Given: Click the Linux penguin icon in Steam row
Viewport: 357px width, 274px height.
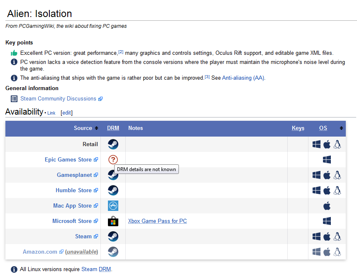Looking at the screenshot, I should pyautogui.click(x=337, y=236).
